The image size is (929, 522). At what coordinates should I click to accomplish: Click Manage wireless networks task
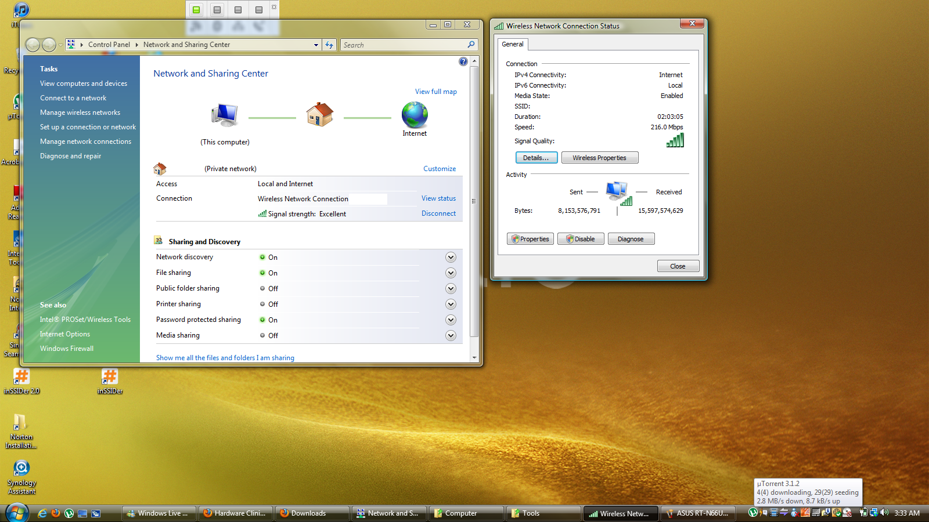pos(80,113)
